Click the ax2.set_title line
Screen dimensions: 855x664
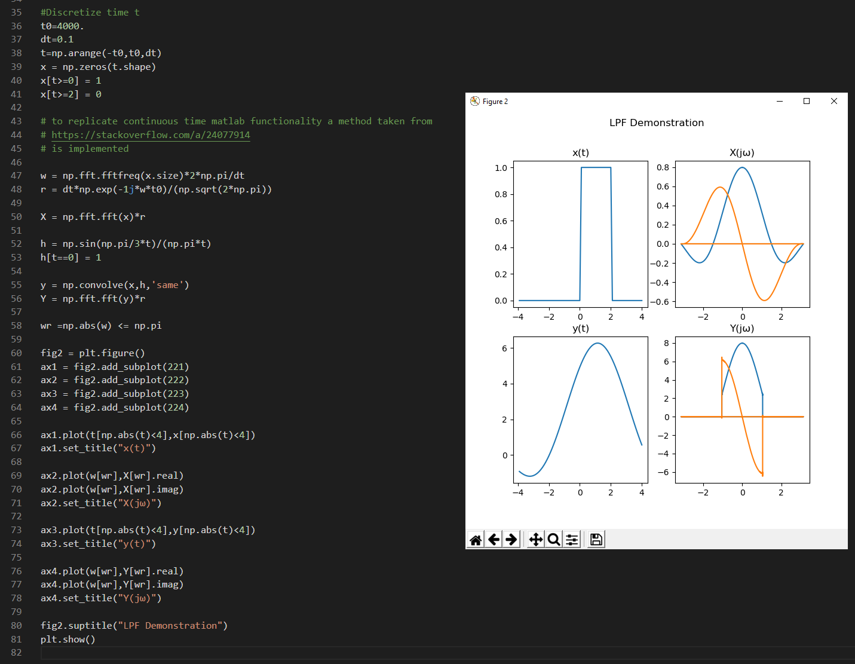click(x=101, y=503)
